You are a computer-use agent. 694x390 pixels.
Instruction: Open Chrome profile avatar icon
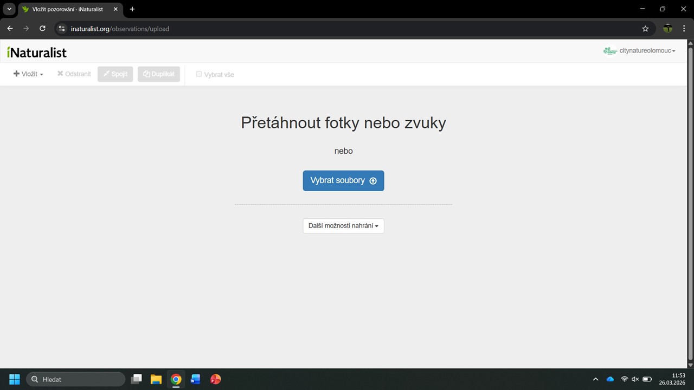pyautogui.click(x=667, y=29)
